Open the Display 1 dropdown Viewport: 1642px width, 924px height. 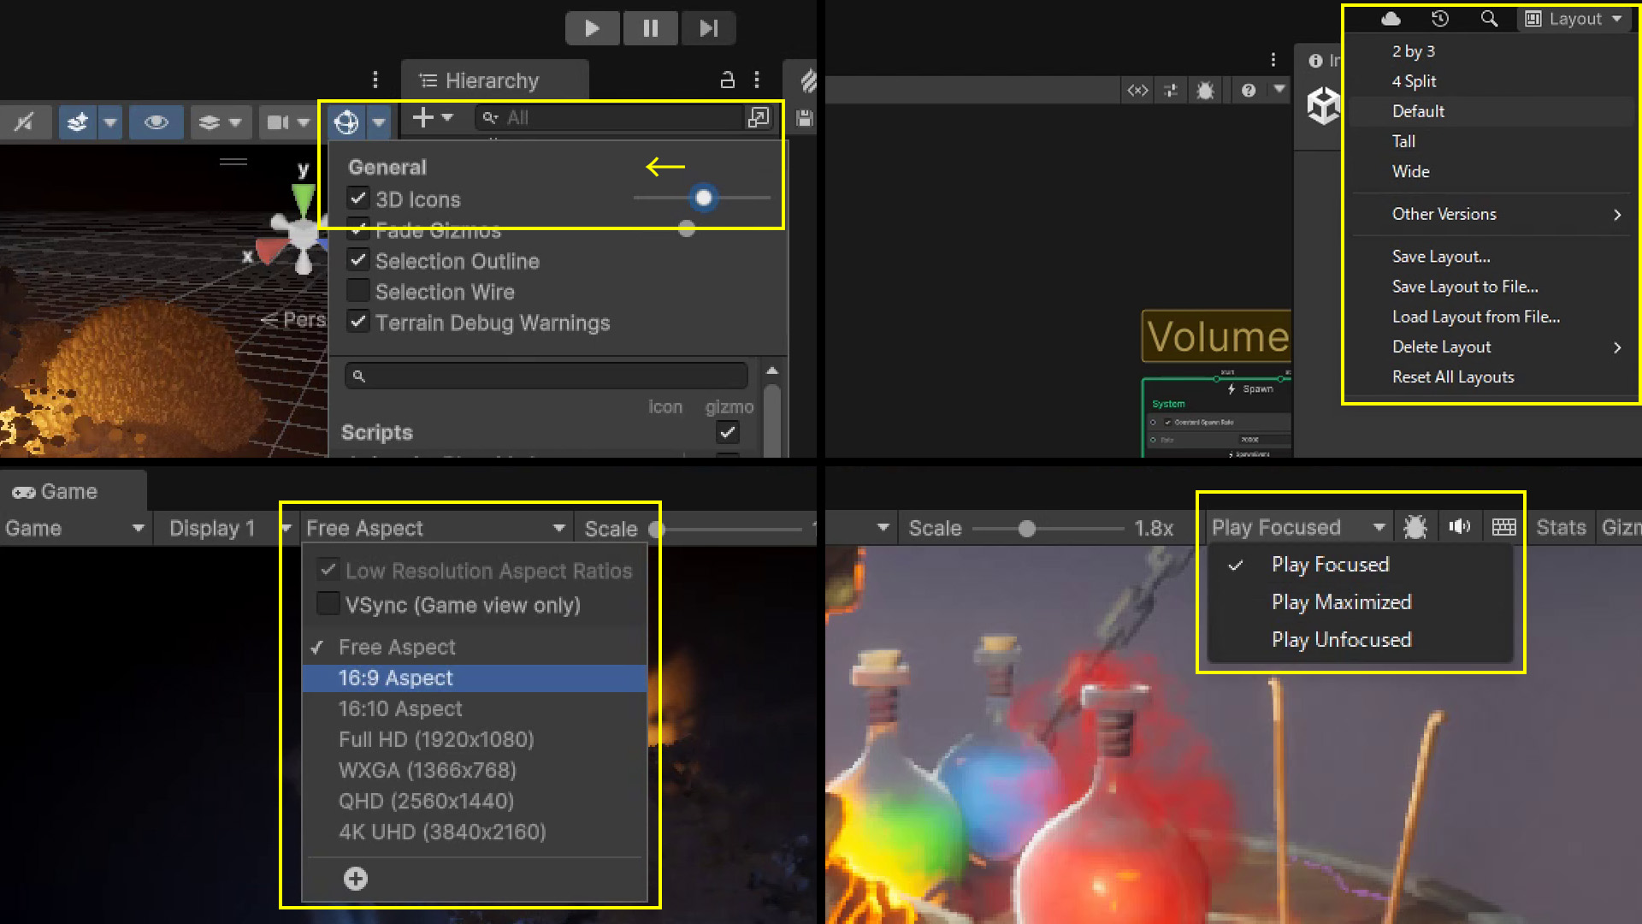point(229,528)
